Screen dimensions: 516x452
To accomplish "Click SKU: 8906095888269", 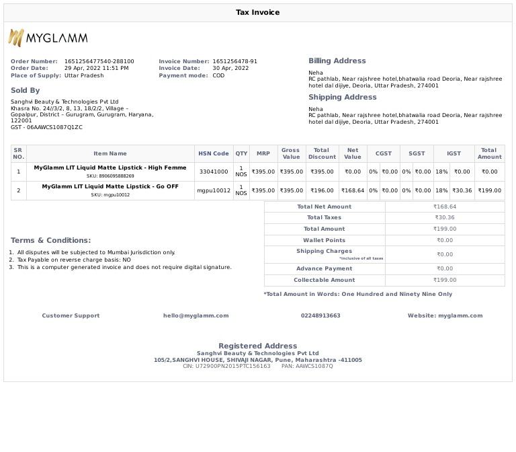I will (x=110, y=176).
